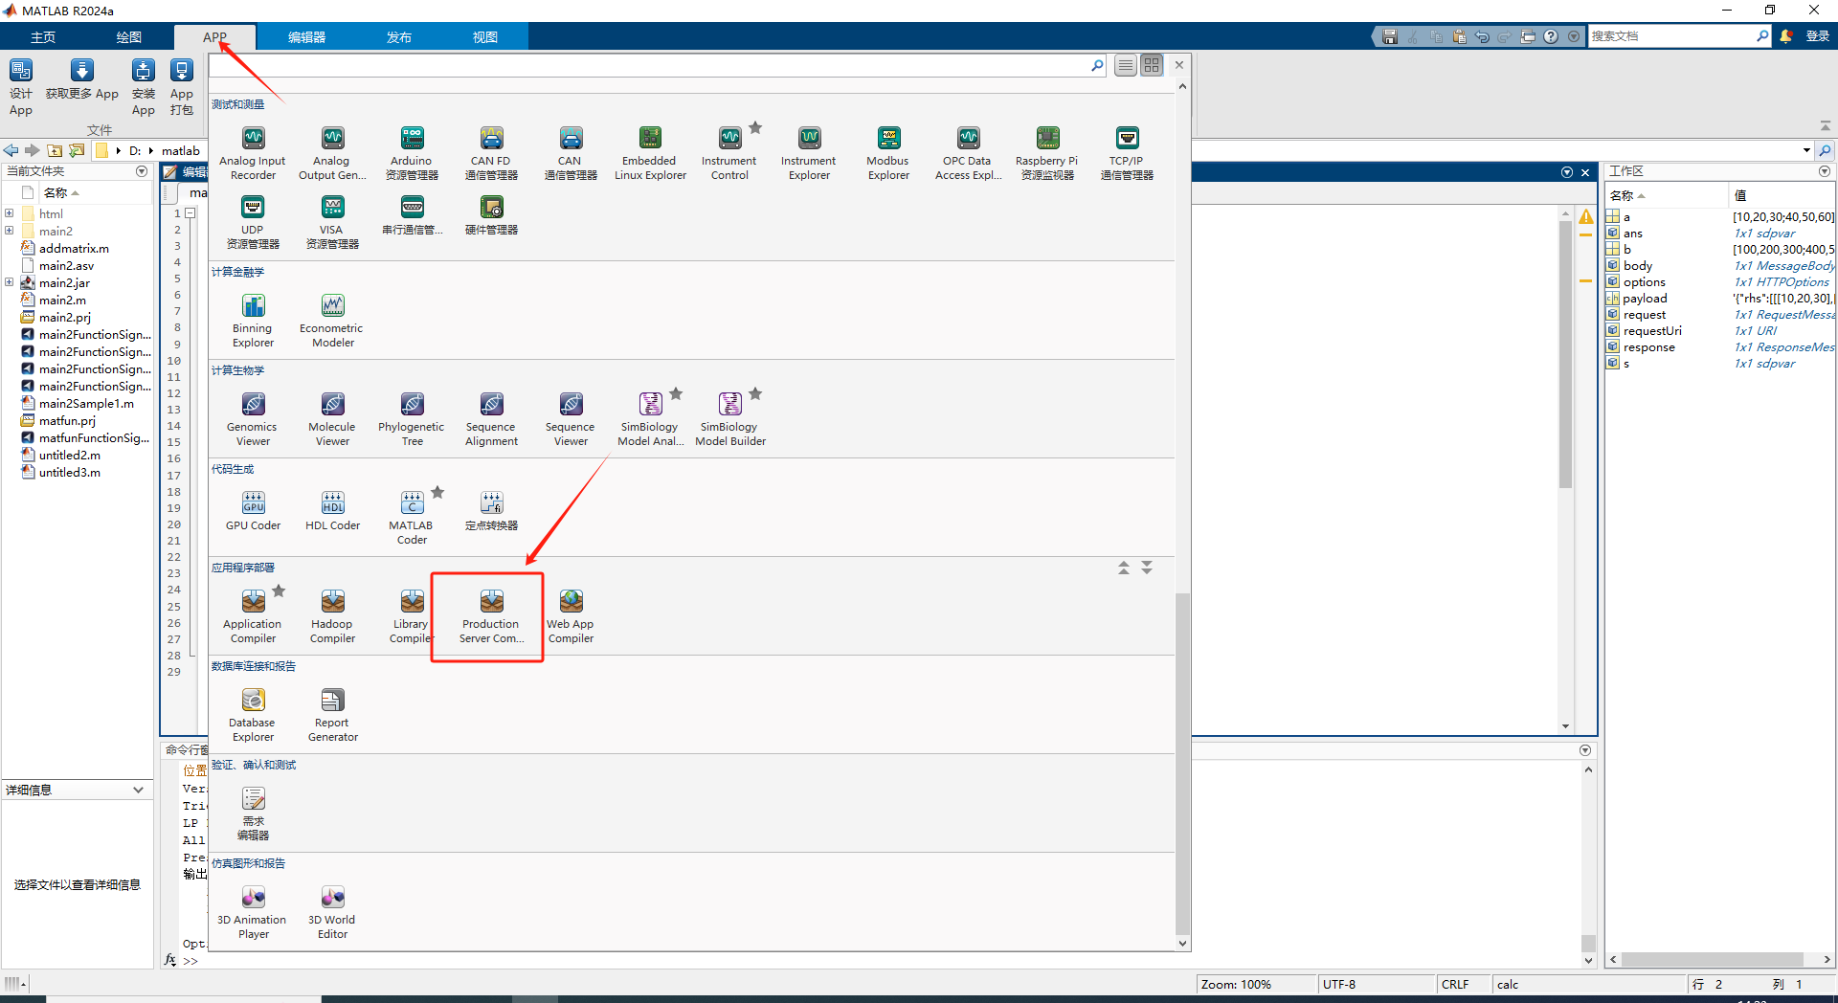Open the 发布 tab
The image size is (1838, 1003).
pyautogui.click(x=399, y=36)
